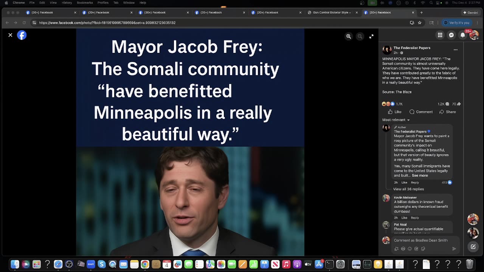Screen dimensions: 484x272
Task: Open the Calendar app from the Dock
Action: click(167, 264)
